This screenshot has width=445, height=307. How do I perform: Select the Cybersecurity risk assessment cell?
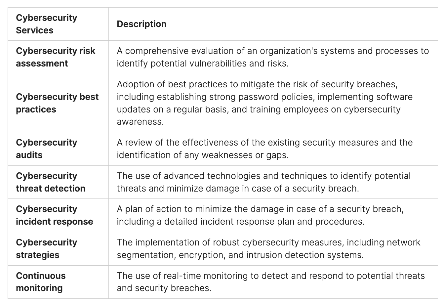pyautogui.click(x=56, y=57)
